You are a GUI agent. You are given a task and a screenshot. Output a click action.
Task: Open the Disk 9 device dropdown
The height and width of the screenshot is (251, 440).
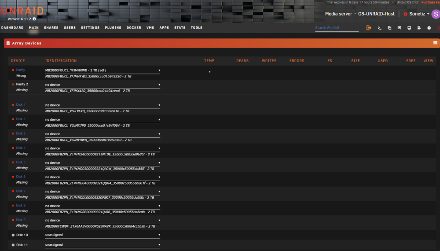[103, 221]
